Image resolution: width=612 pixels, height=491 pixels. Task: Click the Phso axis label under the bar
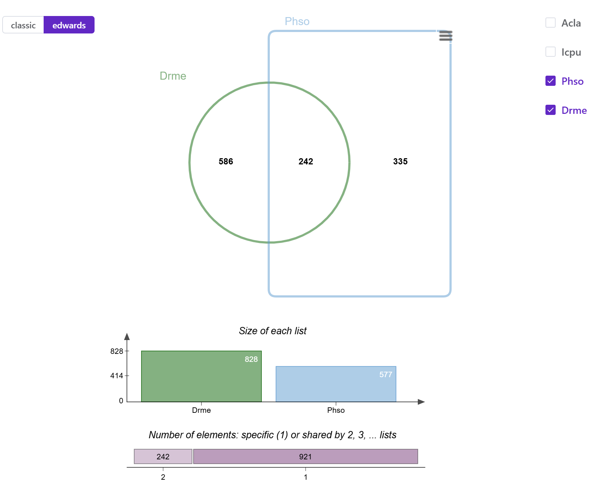[x=336, y=410]
